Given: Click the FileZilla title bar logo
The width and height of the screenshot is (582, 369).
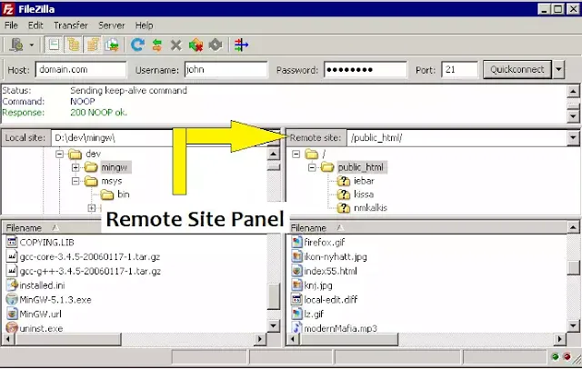Looking at the screenshot, I should pos(8,9).
